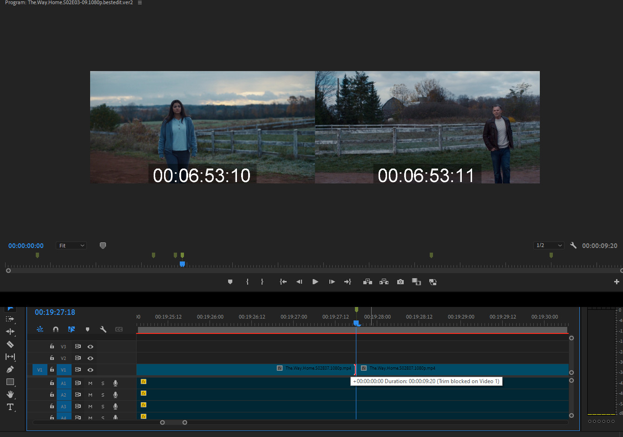Toggle track targeting for A3
This screenshot has height=437, width=623.
64,406
